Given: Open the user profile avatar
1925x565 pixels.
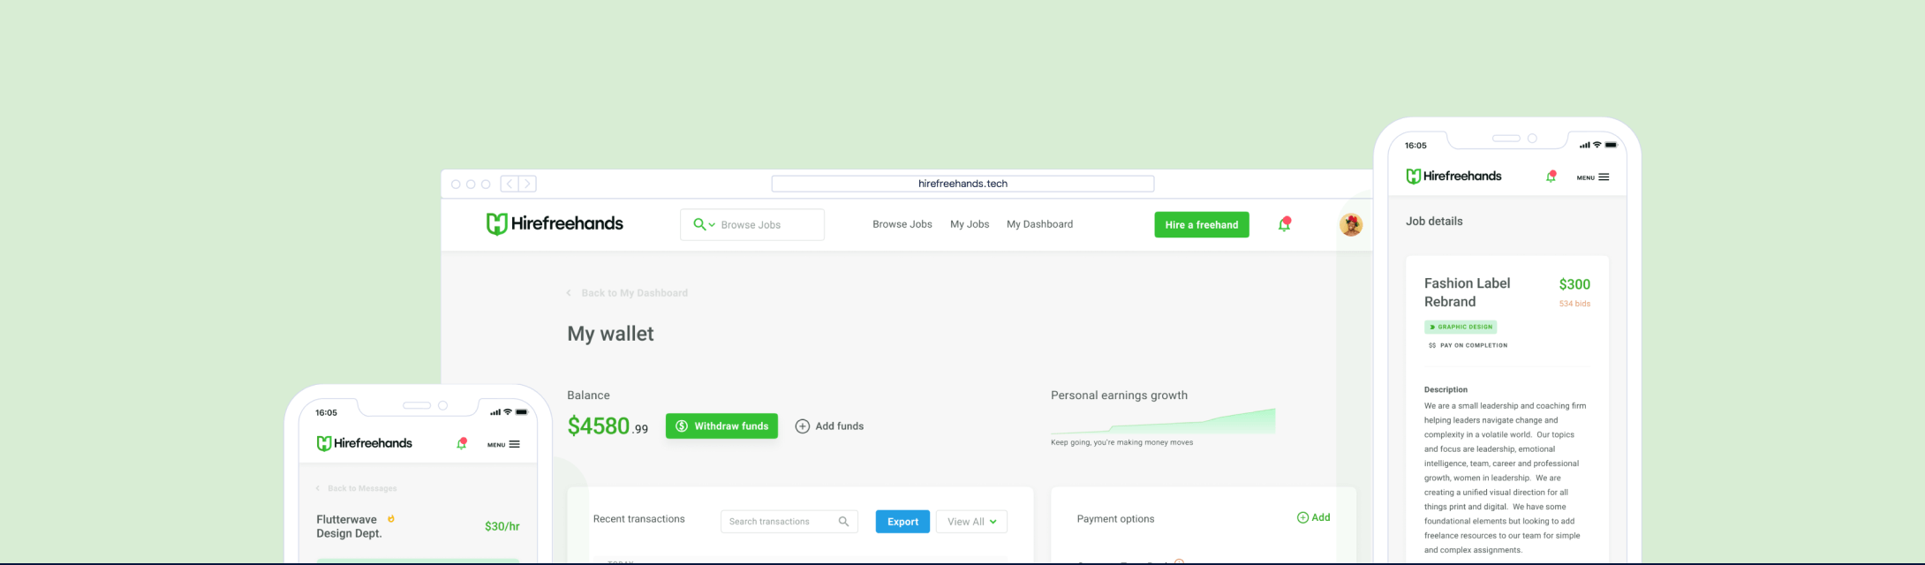Looking at the screenshot, I should point(1351,224).
